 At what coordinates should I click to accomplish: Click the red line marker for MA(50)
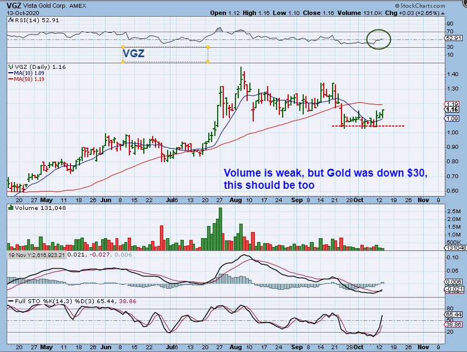11,79
